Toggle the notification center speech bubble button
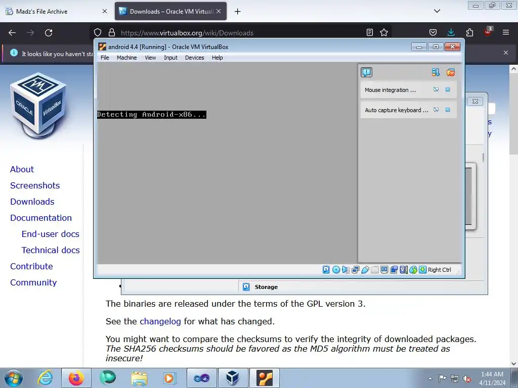 (366, 72)
